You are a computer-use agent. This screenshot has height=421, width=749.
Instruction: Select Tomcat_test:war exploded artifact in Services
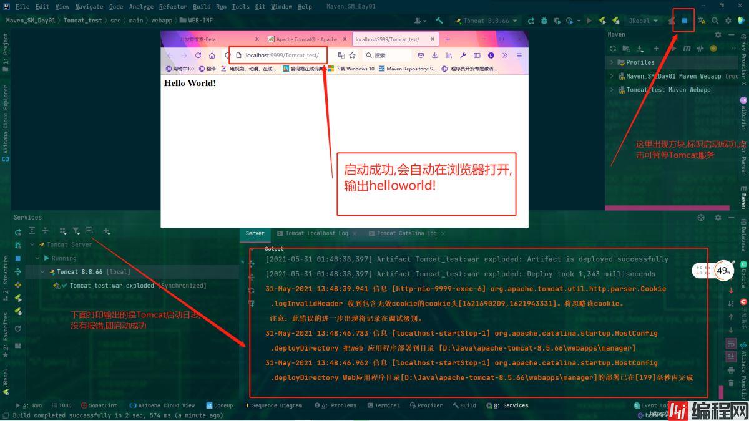click(x=112, y=286)
